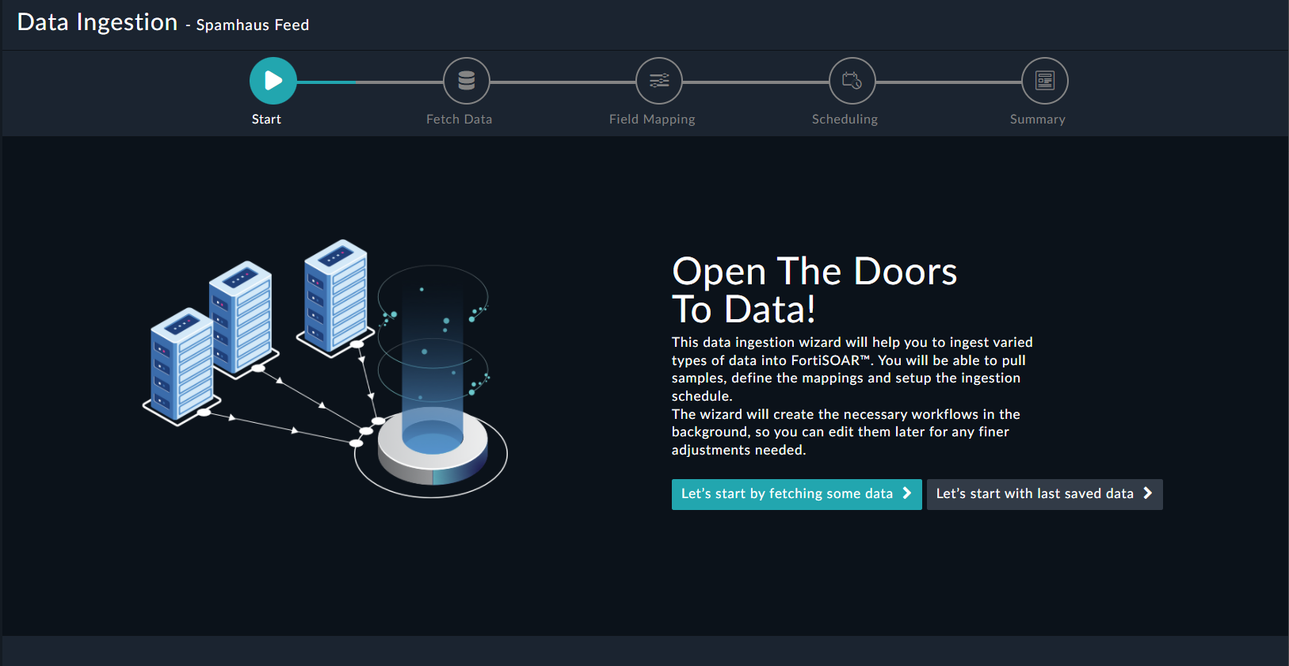Open the Fetch Data database icon

(x=467, y=81)
